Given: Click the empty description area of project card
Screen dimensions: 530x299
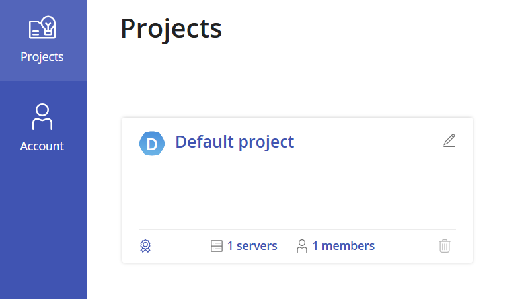Looking at the screenshot, I should click(x=297, y=192).
